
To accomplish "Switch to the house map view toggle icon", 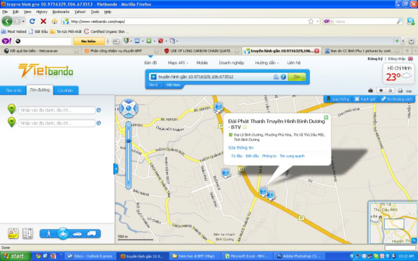I will (x=390, y=90).
